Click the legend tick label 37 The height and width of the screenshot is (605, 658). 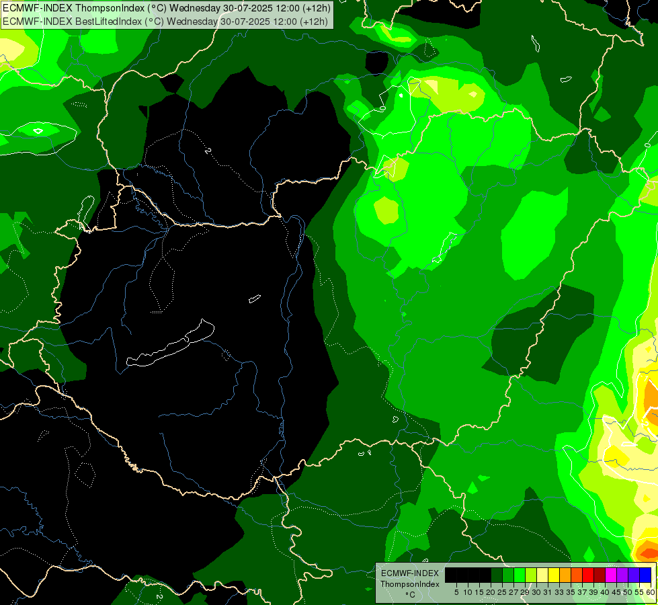pyautogui.click(x=583, y=592)
